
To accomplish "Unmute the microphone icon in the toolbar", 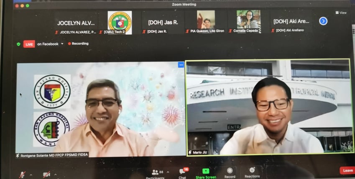I will tap(22, 174).
